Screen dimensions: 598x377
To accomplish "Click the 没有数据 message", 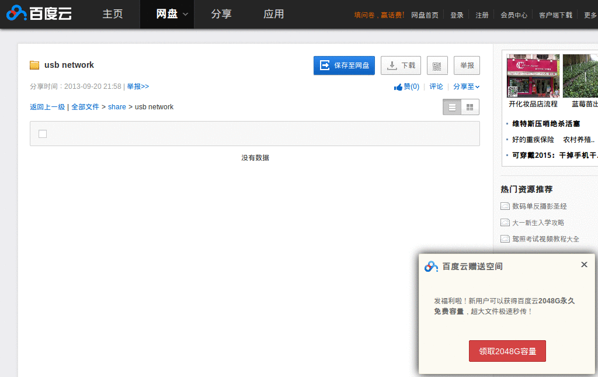I will pyautogui.click(x=255, y=158).
